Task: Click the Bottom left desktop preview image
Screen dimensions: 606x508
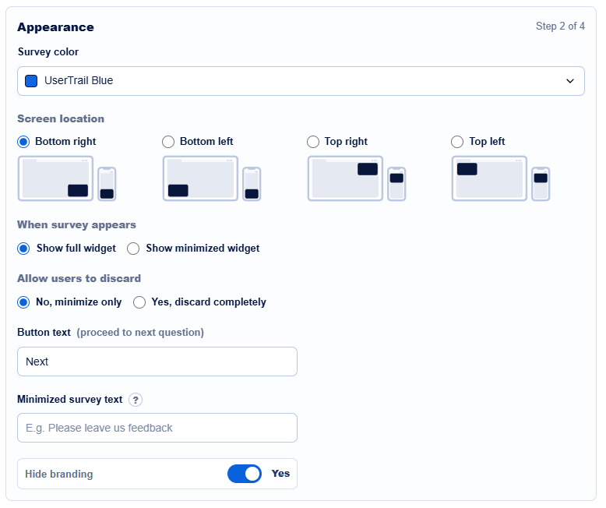Action: (x=200, y=178)
